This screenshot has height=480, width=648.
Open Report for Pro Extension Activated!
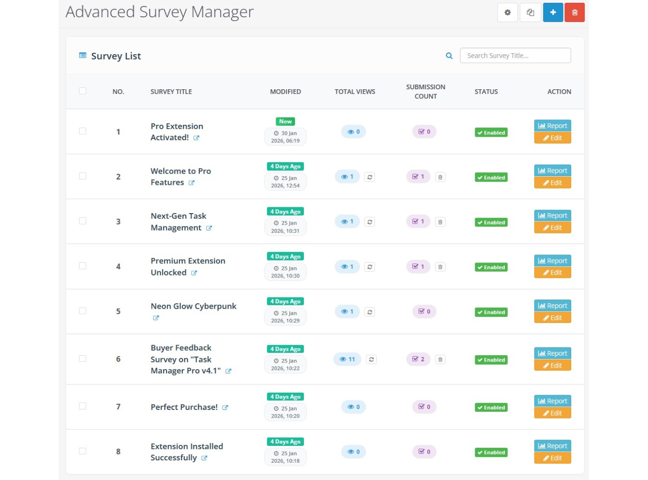click(x=552, y=126)
